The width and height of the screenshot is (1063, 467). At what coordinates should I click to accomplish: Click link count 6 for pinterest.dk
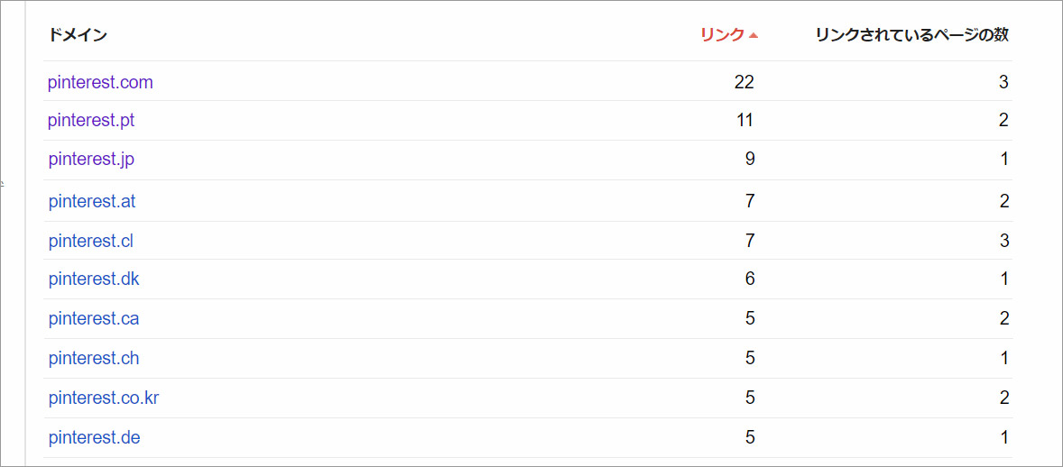750,279
